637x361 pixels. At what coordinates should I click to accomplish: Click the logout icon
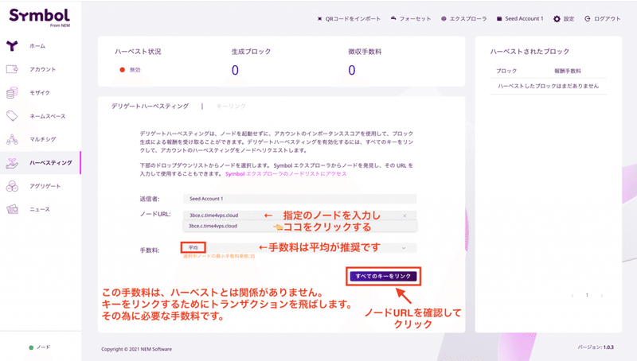click(x=588, y=18)
